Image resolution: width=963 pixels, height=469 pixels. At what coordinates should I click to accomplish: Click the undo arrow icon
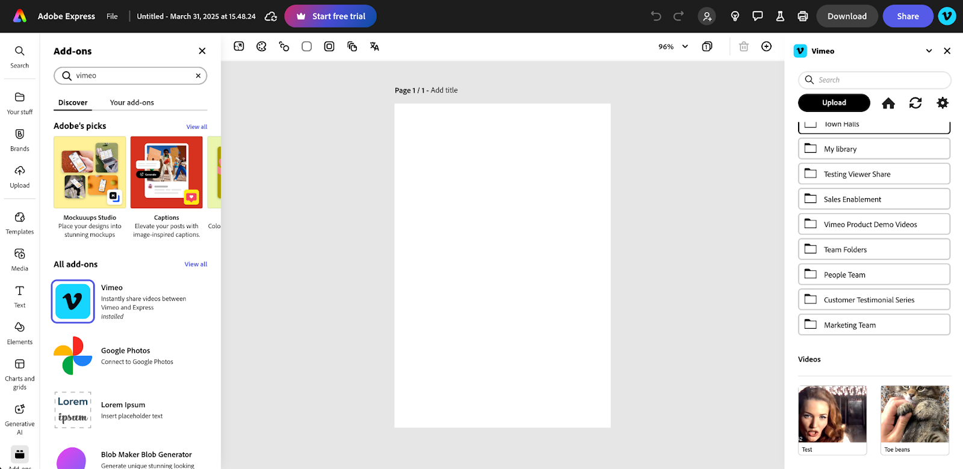(x=656, y=16)
